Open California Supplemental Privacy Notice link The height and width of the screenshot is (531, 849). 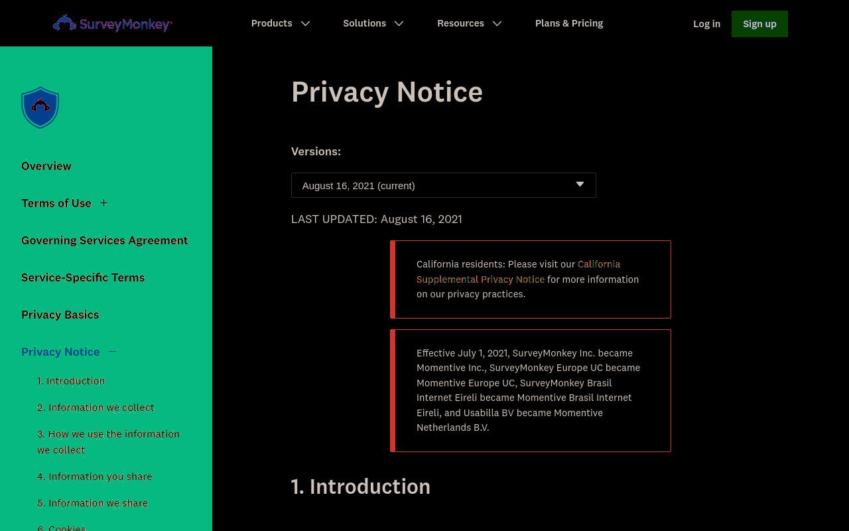coord(519,271)
